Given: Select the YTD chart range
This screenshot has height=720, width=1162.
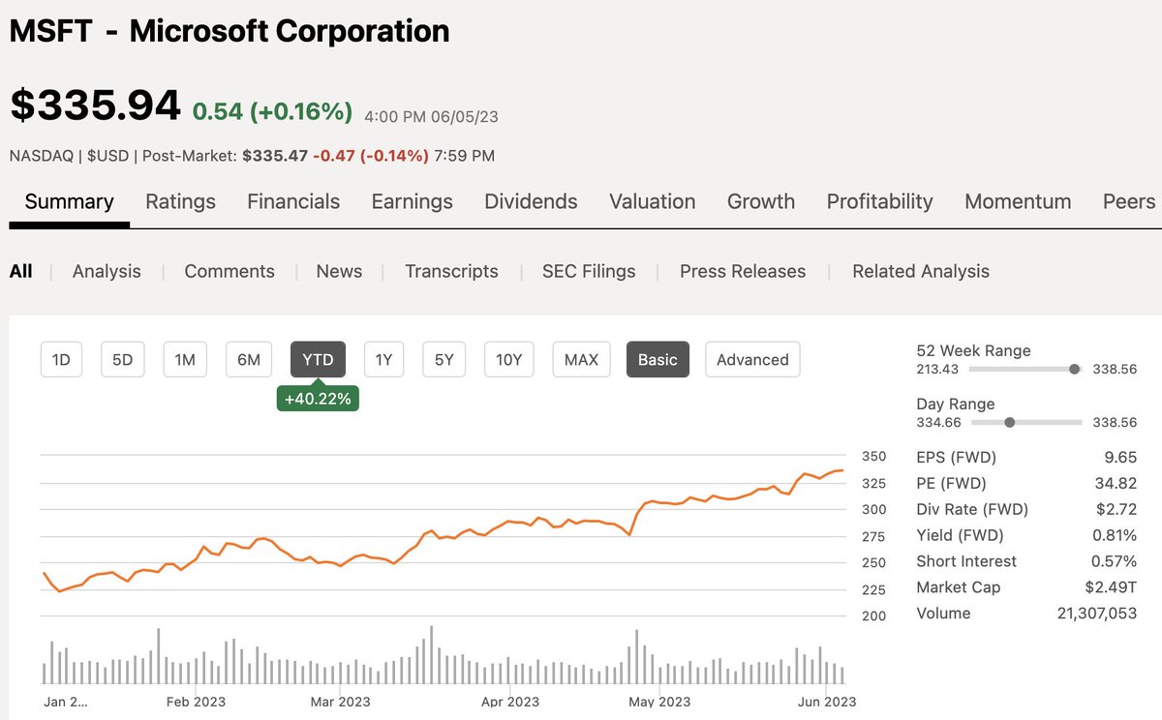Looking at the screenshot, I should click(x=318, y=359).
